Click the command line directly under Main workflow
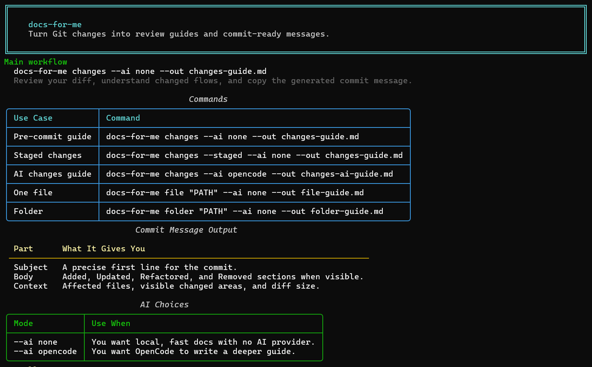 (x=140, y=71)
